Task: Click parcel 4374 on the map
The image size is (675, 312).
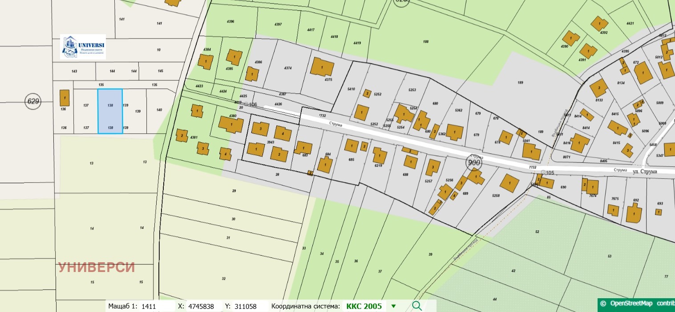Action: tap(287, 68)
